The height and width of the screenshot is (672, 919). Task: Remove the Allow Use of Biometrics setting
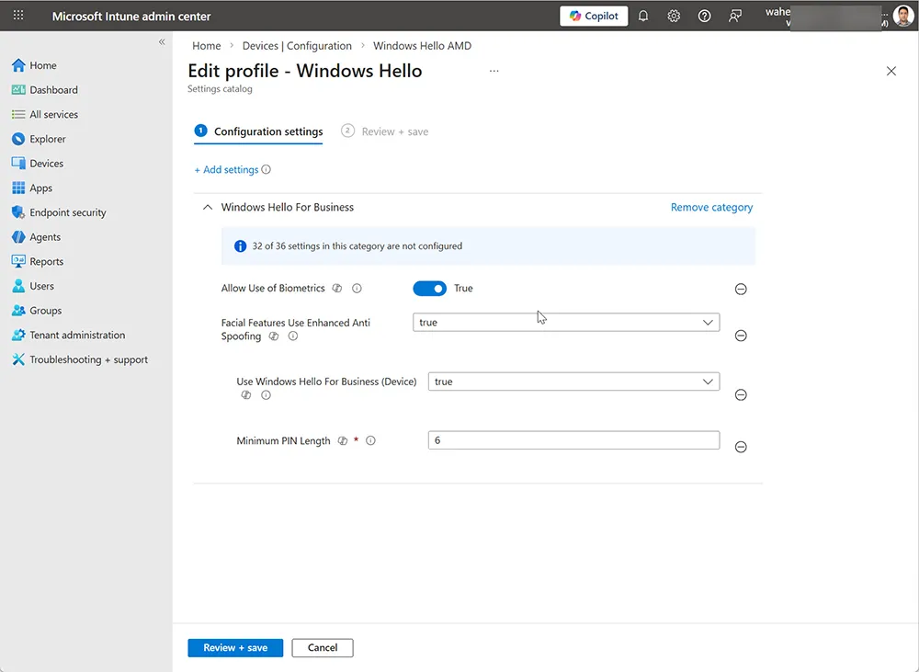point(741,289)
